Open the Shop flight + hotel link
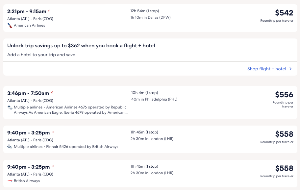This screenshot has width=300, height=190. (266, 69)
